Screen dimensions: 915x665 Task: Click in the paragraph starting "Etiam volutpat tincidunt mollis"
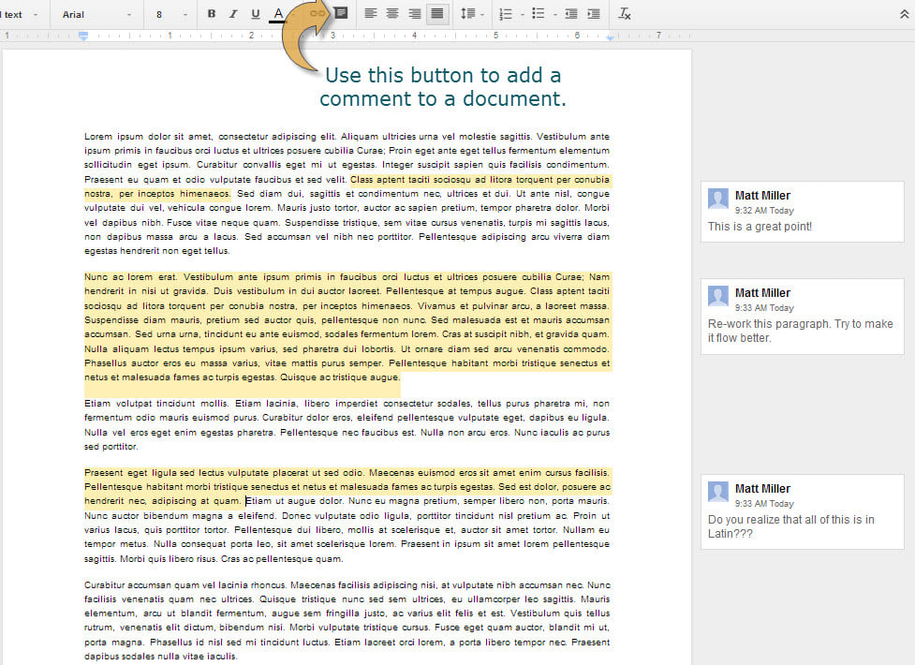click(x=347, y=425)
